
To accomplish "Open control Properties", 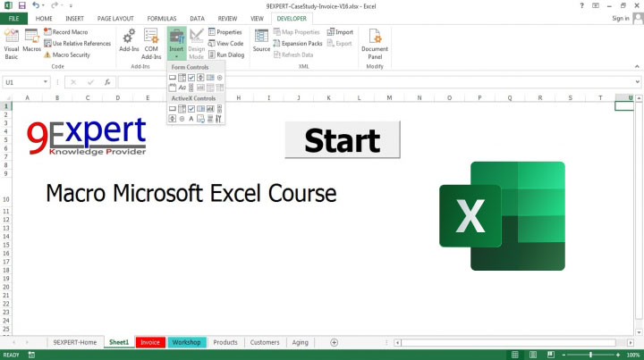I will click(x=225, y=32).
